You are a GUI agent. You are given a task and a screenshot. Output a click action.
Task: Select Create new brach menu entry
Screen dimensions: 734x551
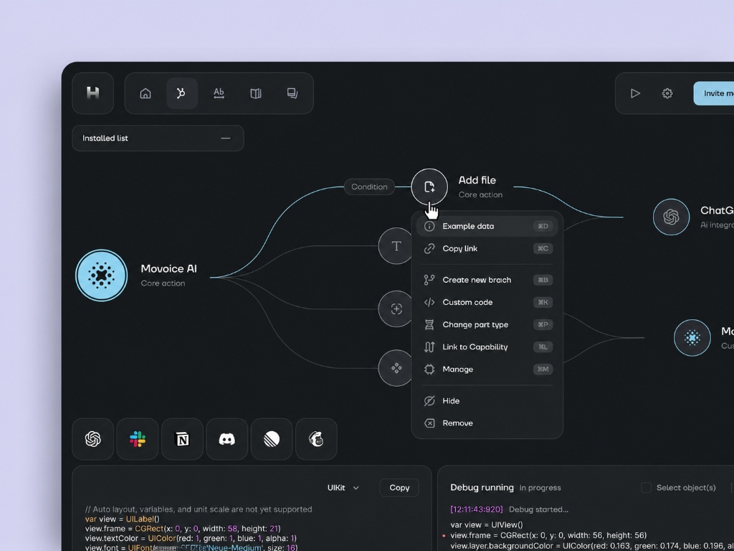tap(487, 281)
